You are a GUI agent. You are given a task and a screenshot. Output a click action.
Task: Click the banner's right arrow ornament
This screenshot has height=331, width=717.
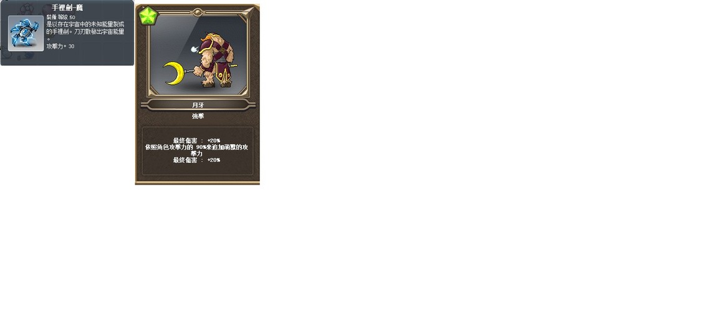[251, 105]
